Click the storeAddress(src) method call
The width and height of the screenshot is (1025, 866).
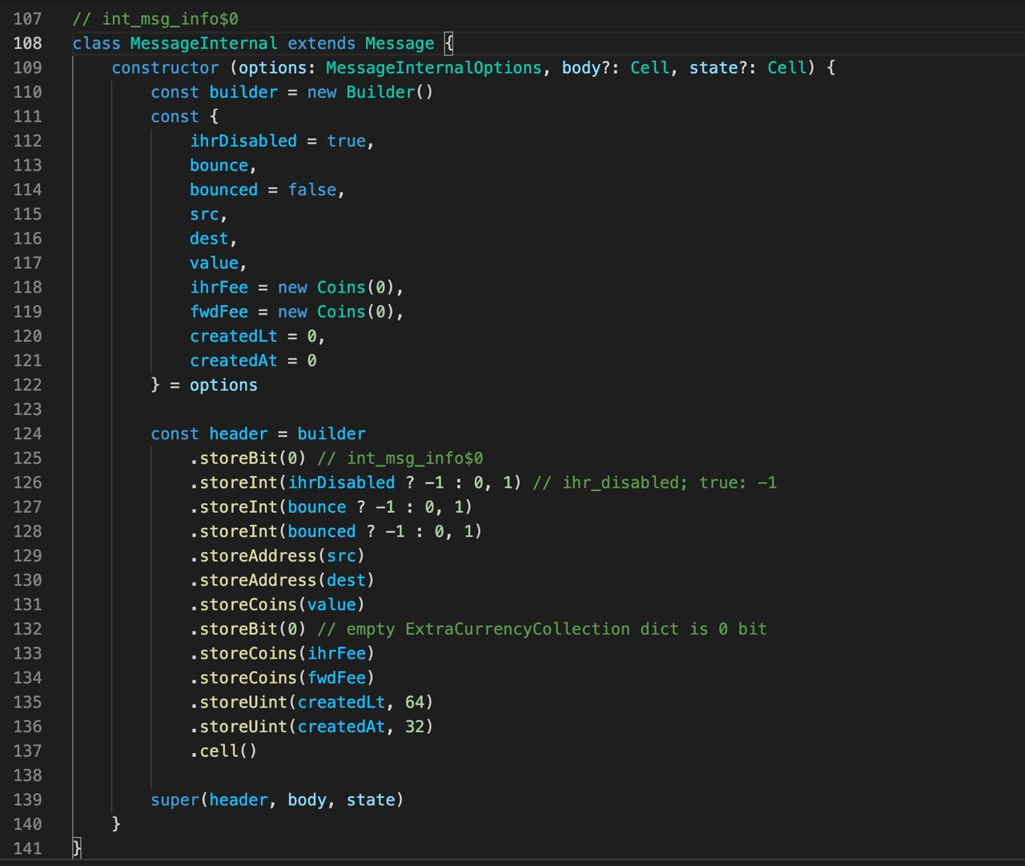277,556
